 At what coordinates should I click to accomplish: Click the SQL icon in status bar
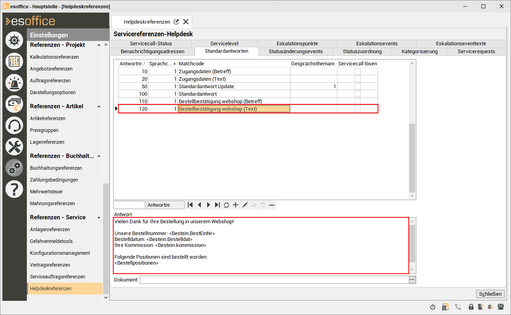click(x=501, y=307)
